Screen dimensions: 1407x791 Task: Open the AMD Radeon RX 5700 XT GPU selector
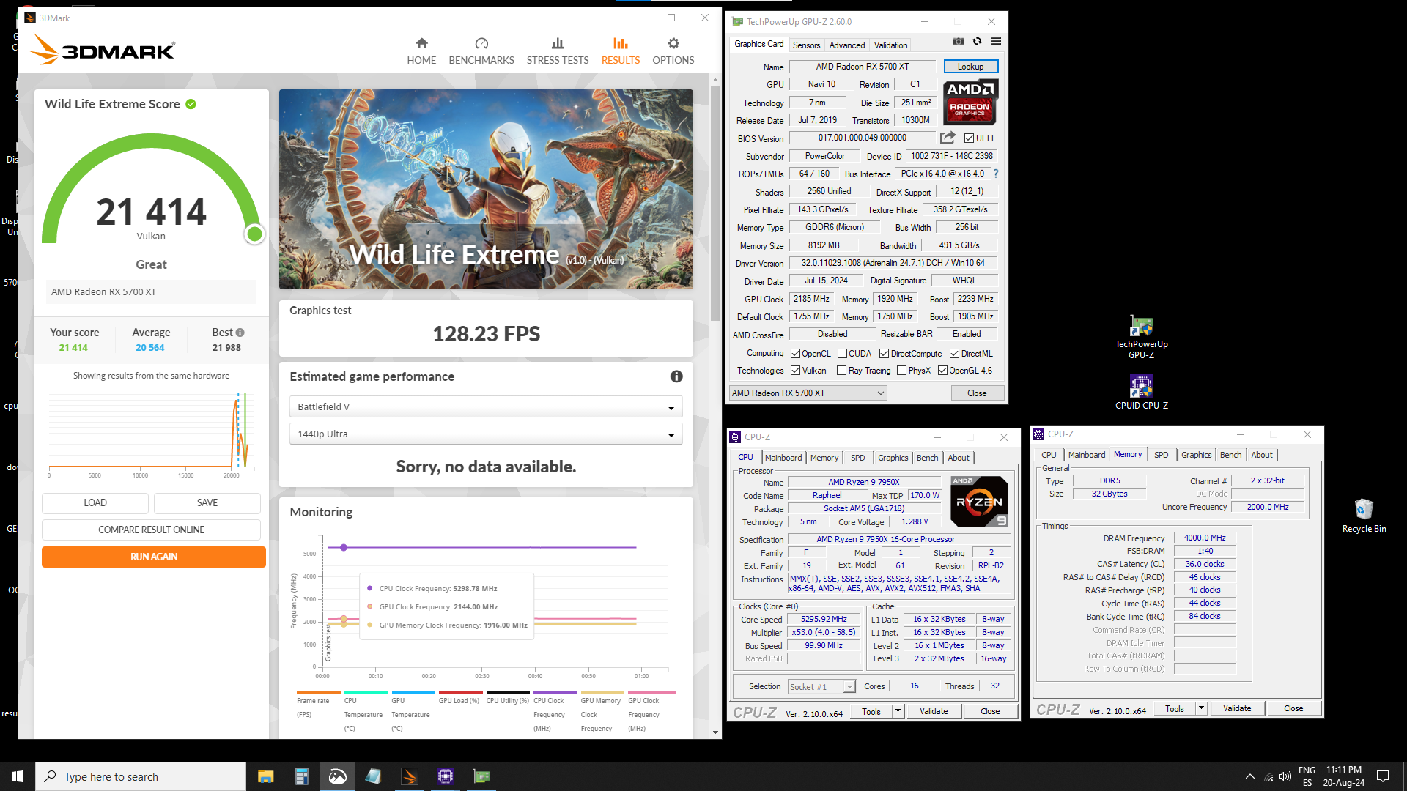point(808,393)
